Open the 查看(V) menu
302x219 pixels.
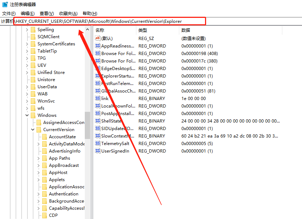tap(46, 13)
